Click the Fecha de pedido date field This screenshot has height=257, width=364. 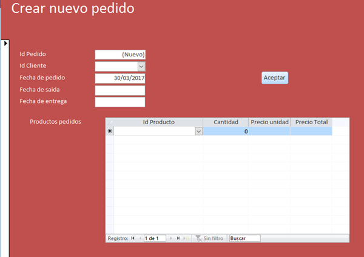120,78
